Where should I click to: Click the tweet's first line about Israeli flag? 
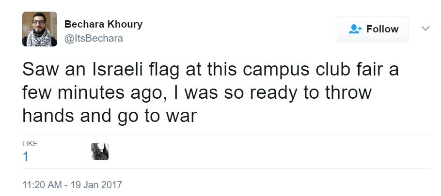pyautogui.click(x=210, y=70)
